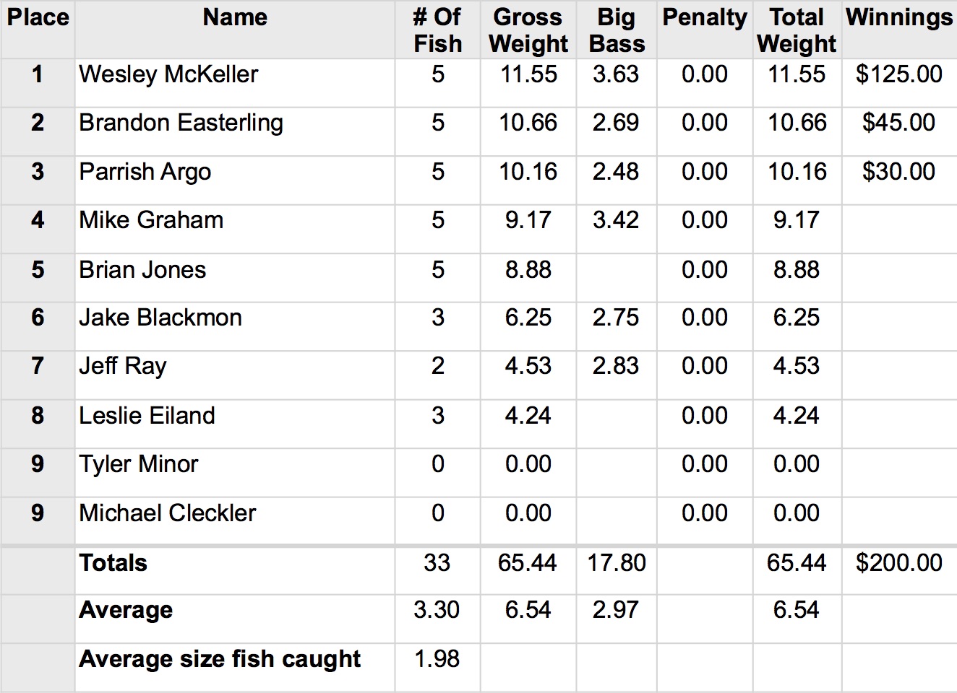Click Parrish Argo's $30.00 winnings
Screen dimensions: 957x693
tap(898, 172)
